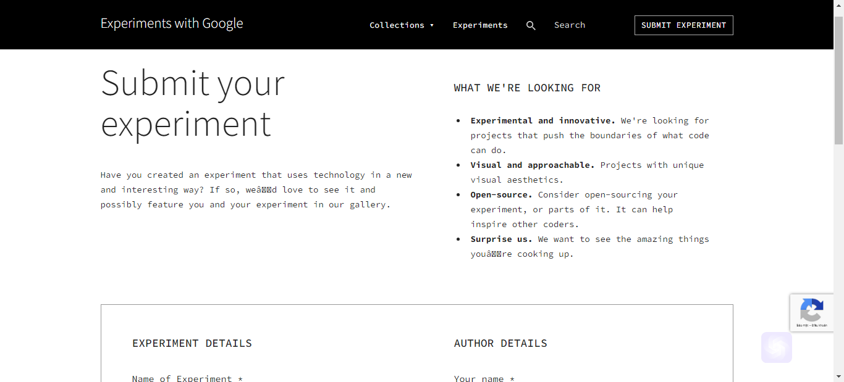Click the "EXPERIMENT DETAILS" section heading
Screen dimensions: 844x382
tap(192, 344)
